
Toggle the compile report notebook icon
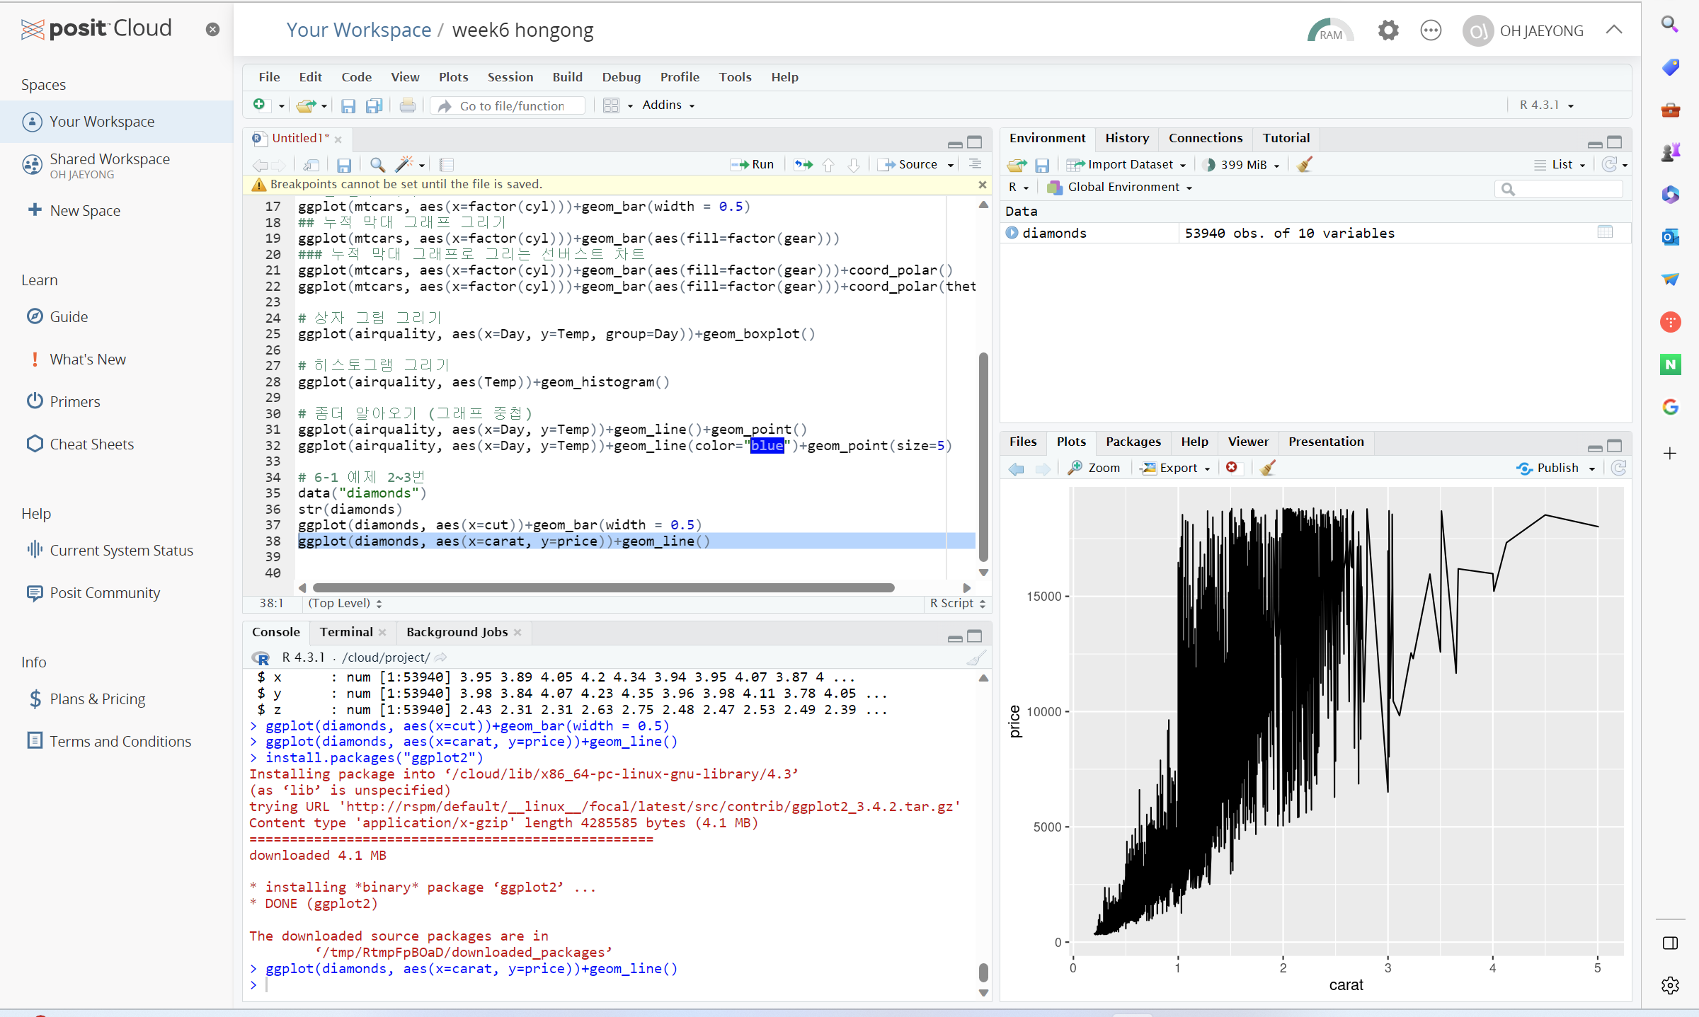(x=446, y=164)
